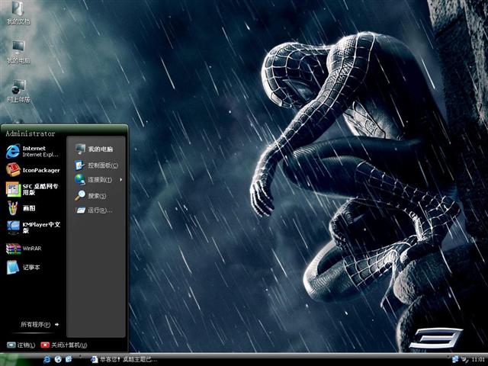Expand the 连接到 submenu arrow
Image resolution: width=488 pixels, height=366 pixels.
pos(120,180)
